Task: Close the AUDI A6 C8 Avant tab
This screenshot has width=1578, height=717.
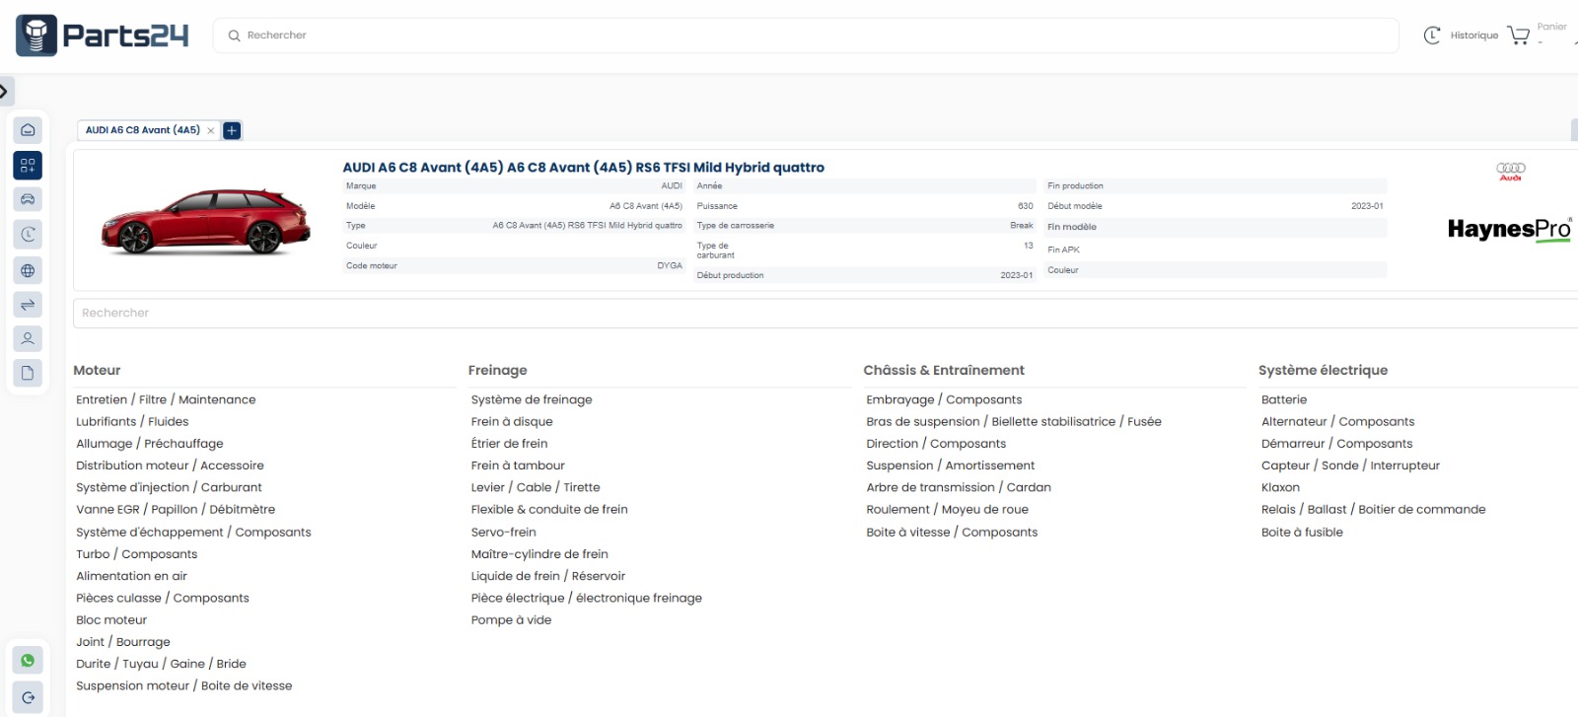Action: pyautogui.click(x=211, y=130)
